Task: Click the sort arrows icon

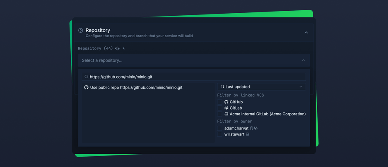Action: pos(222,87)
